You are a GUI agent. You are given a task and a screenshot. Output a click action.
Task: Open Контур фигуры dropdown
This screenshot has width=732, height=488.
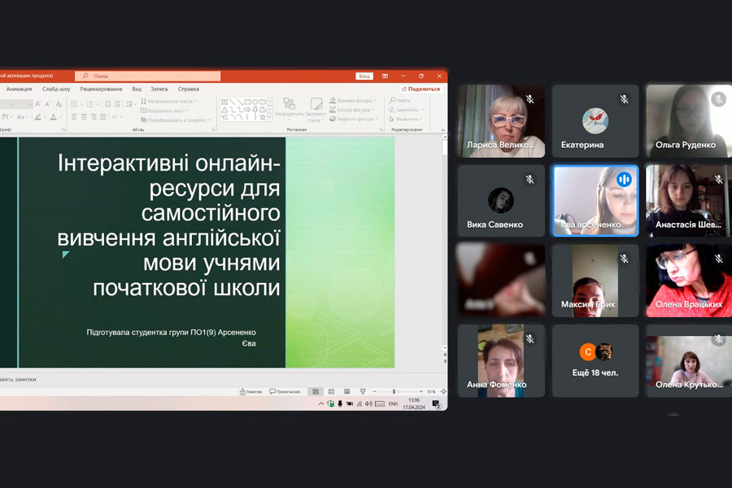tap(352, 110)
